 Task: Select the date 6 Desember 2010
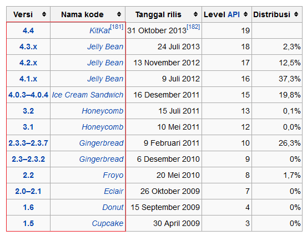point(168,159)
